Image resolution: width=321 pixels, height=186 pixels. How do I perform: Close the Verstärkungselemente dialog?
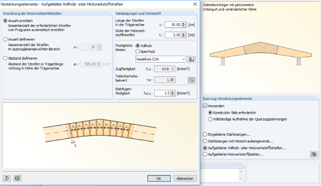coord(195,4)
